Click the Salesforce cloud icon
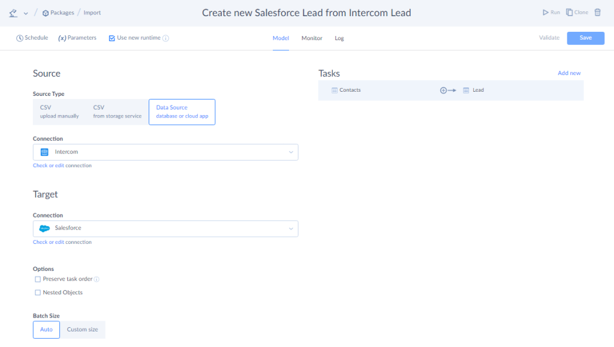The width and height of the screenshot is (614, 347). pyautogui.click(x=44, y=228)
